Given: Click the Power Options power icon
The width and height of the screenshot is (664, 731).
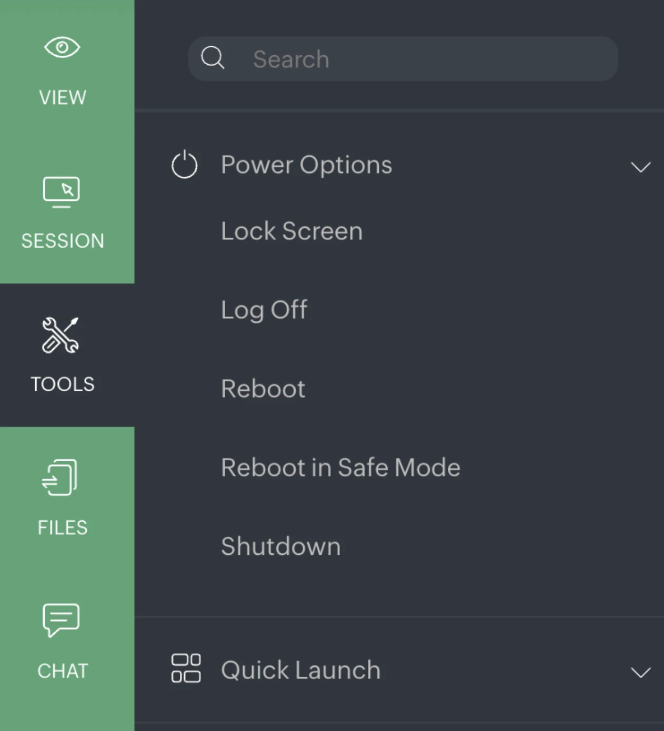Looking at the screenshot, I should tap(184, 165).
